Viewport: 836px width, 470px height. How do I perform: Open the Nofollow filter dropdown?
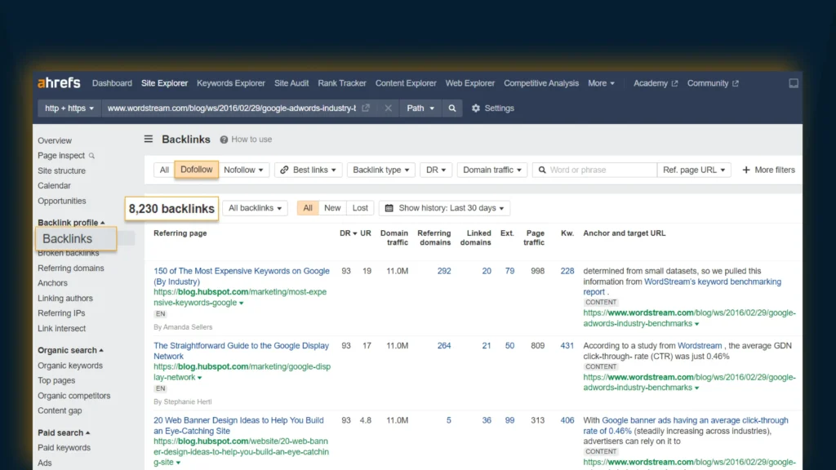pyautogui.click(x=243, y=170)
